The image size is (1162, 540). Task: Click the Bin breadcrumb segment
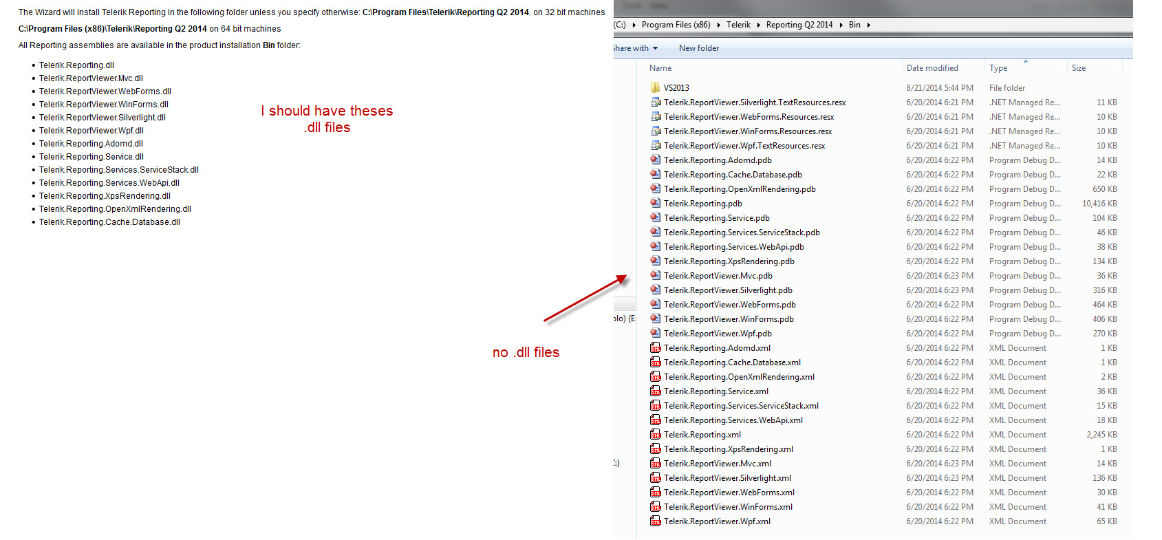[854, 25]
